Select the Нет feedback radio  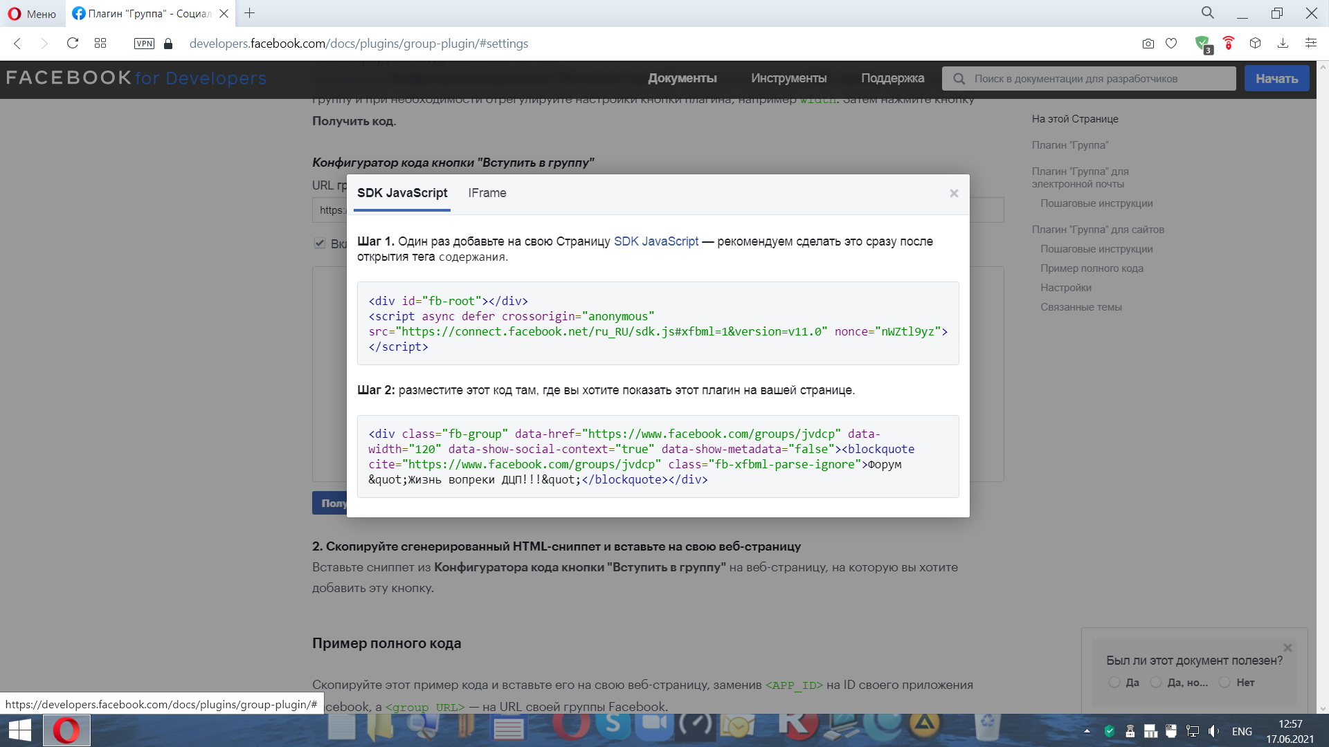click(x=1224, y=683)
